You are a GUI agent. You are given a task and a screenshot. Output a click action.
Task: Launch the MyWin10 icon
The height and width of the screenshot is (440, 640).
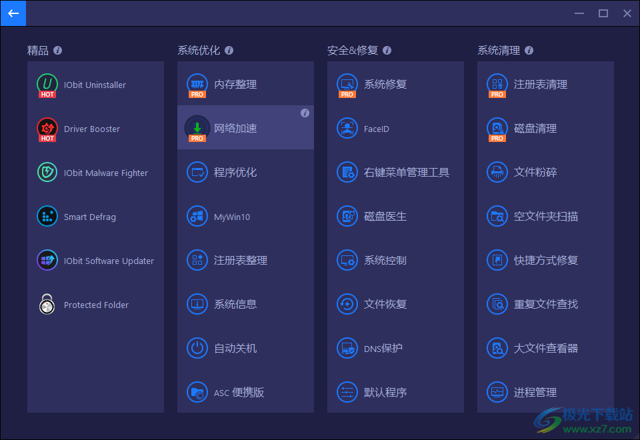[x=197, y=216]
